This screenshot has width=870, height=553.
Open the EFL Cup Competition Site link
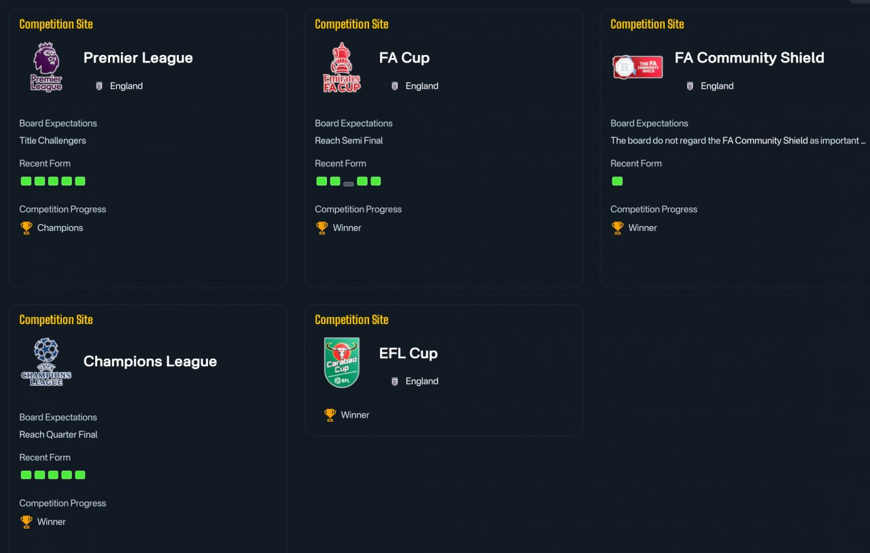click(351, 319)
